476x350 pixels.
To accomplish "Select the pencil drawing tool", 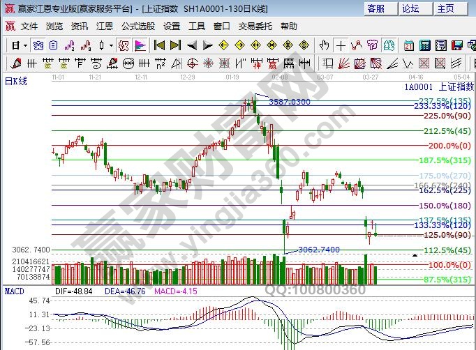I will (13, 63).
